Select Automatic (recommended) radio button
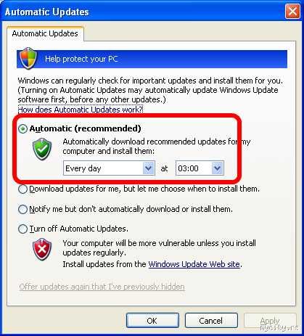The width and height of the screenshot is (304, 336). [x=23, y=128]
